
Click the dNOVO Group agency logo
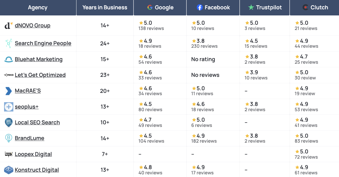[x=8, y=25]
